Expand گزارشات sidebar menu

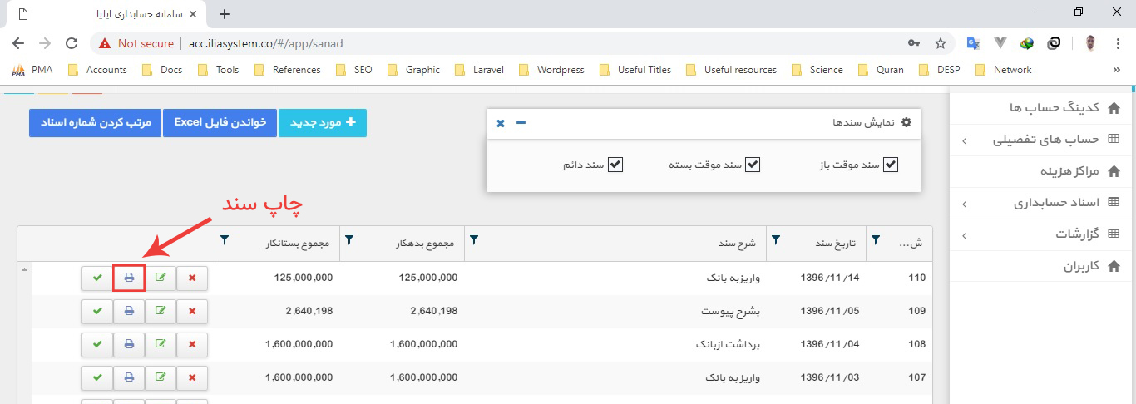point(1043,235)
